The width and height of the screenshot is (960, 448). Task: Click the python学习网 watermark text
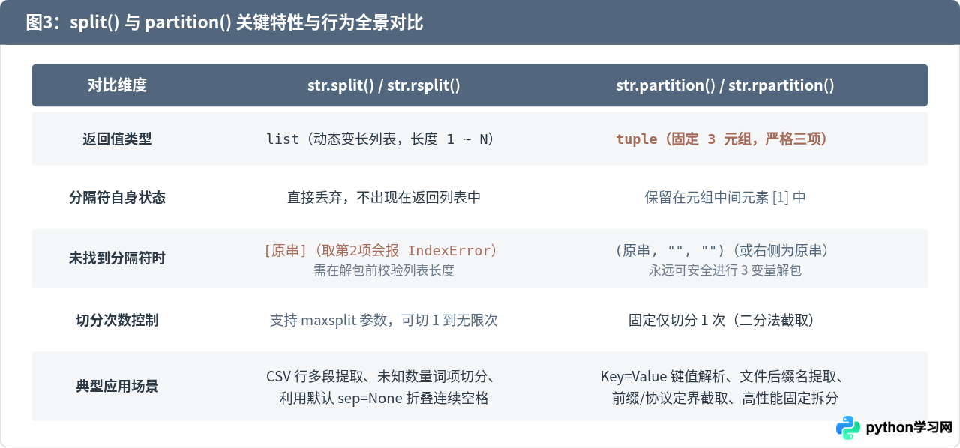point(909,428)
